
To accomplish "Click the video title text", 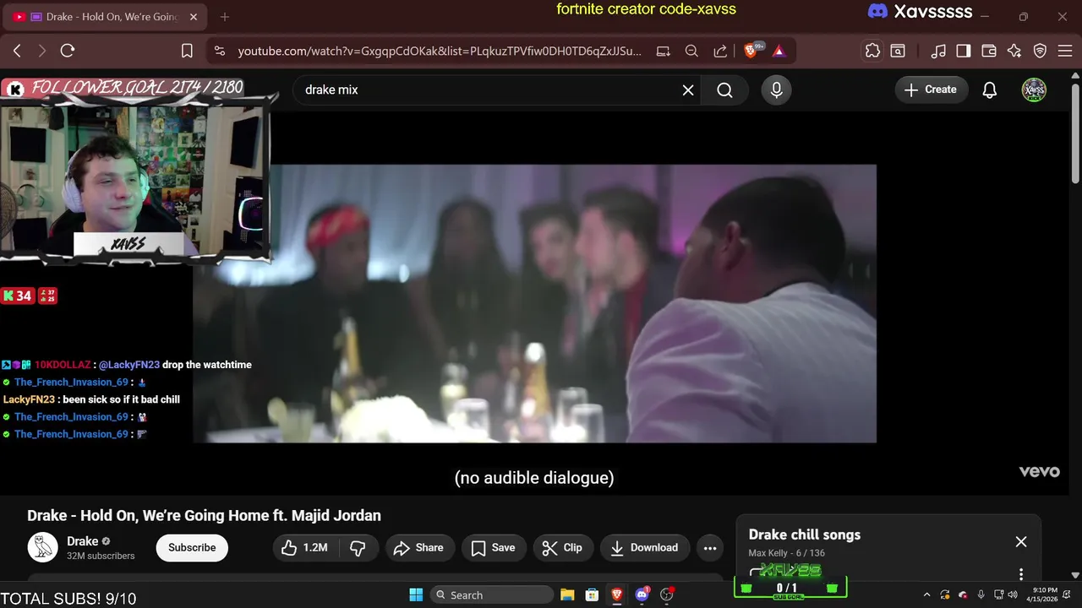I will (204, 515).
